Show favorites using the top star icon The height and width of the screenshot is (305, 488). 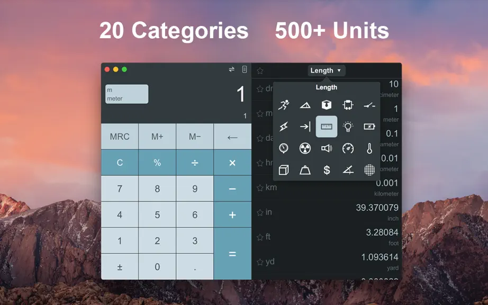(x=260, y=70)
